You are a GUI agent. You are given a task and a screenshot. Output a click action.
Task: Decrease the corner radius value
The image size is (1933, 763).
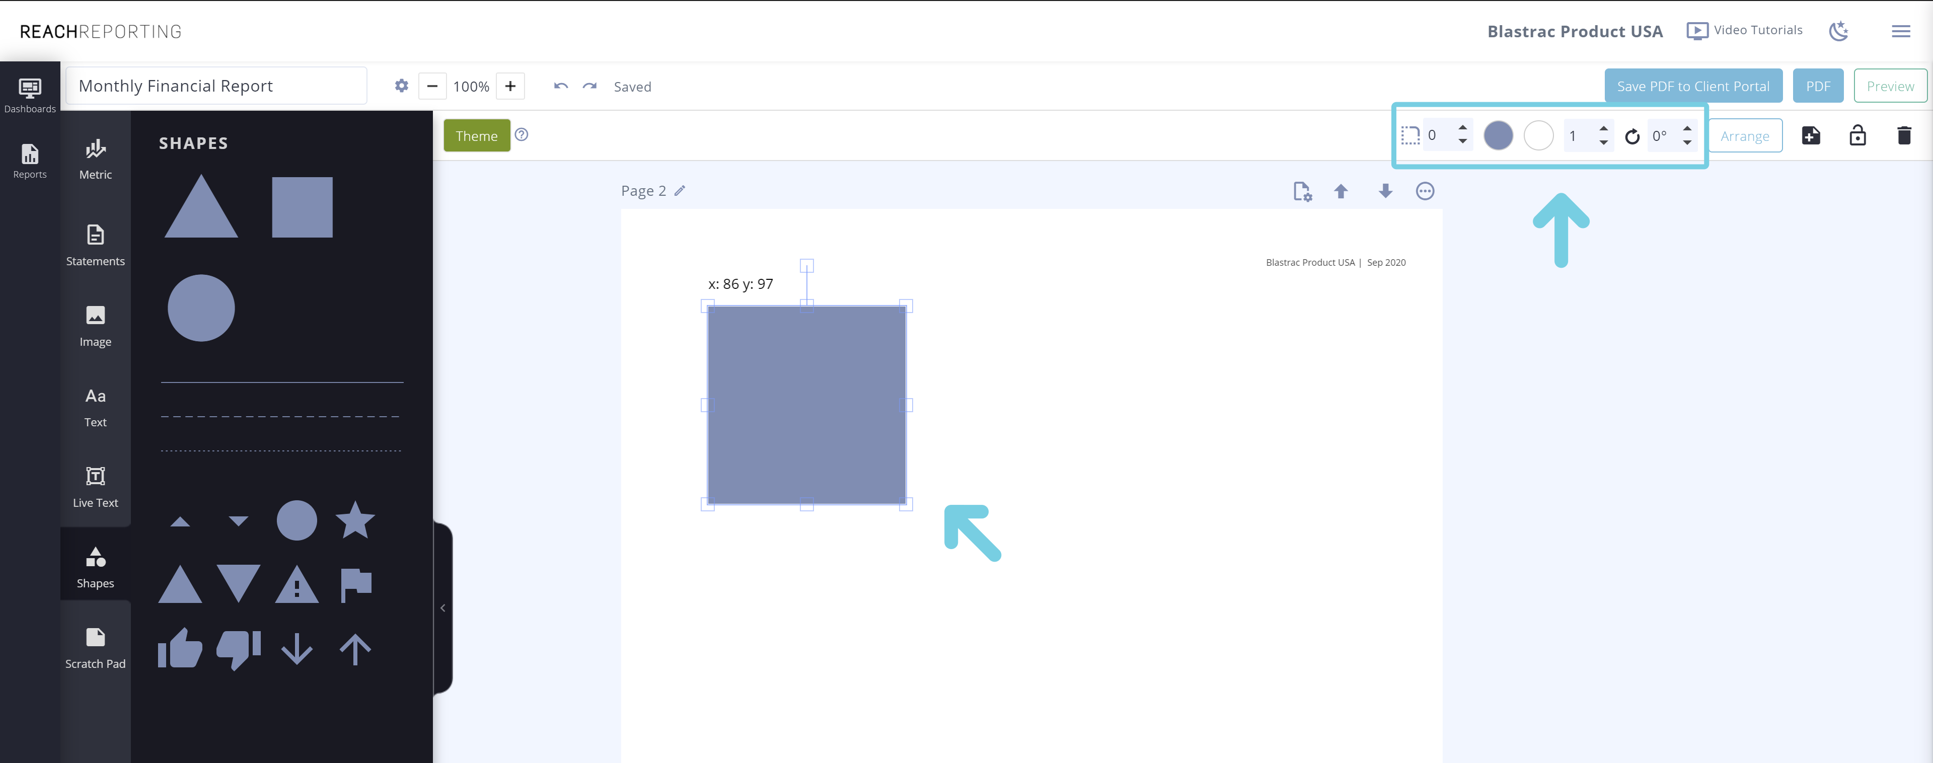tap(1462, 142)
